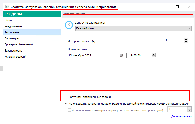195x124 pixels.
Task: Increase the random delay minutes
Action: (189, 108)
